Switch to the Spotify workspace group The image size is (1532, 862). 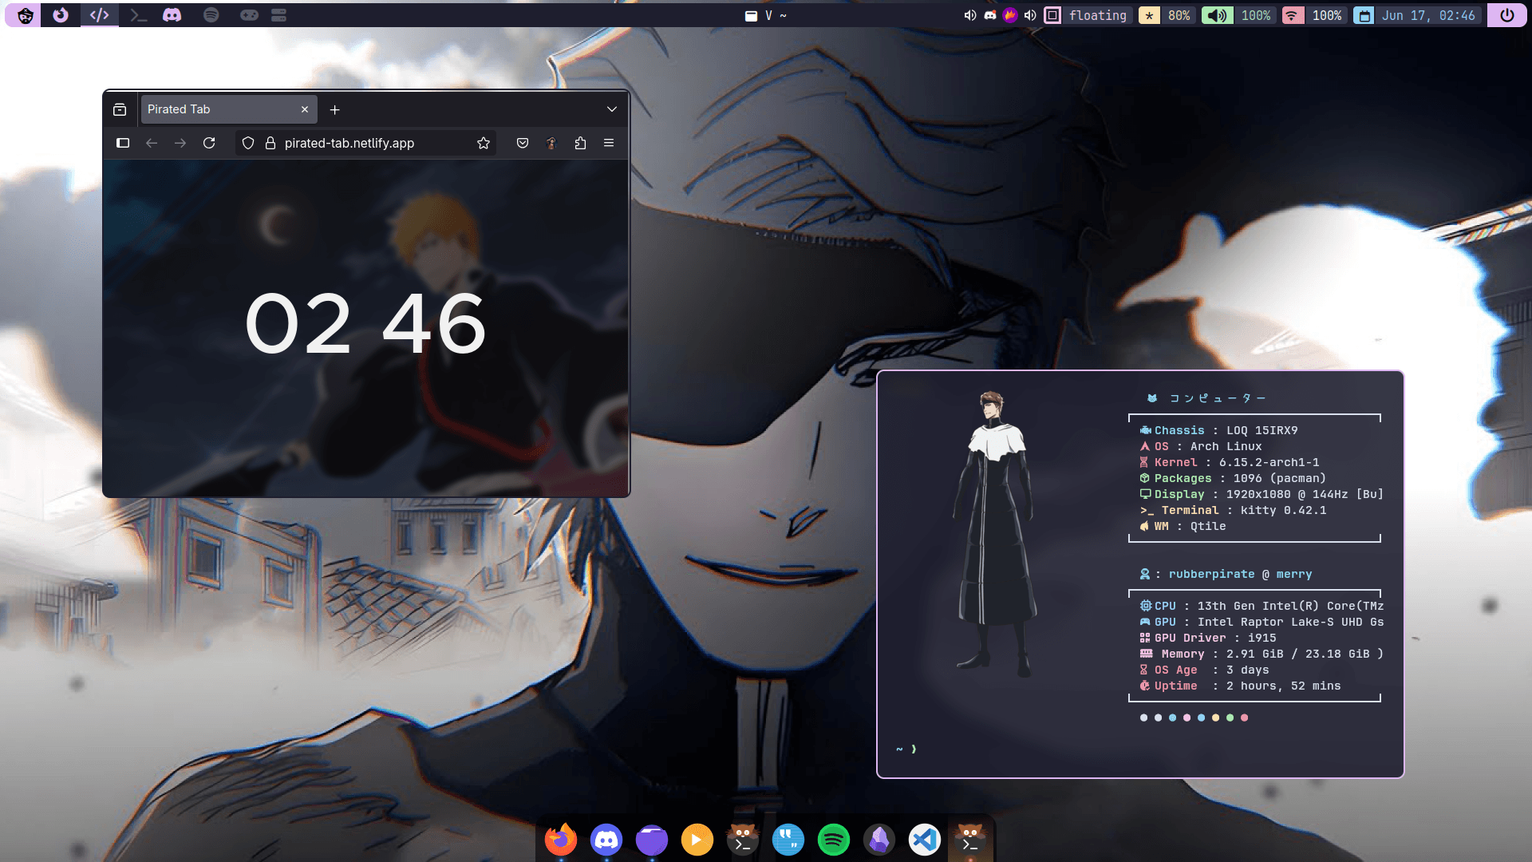[211, 15]
